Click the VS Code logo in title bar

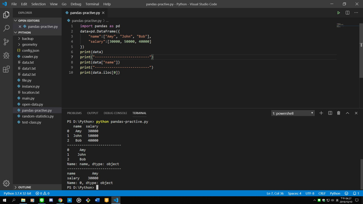5,4
